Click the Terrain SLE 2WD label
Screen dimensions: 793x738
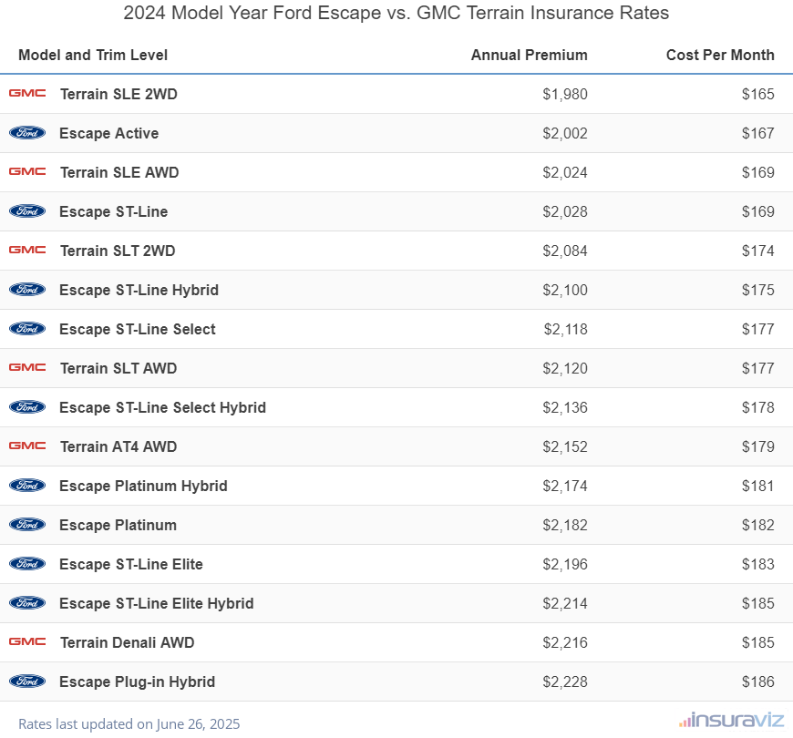pyautogui.click(x=118, y=94)
